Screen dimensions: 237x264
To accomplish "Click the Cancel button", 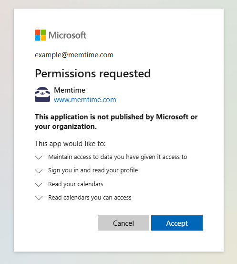I will point(124,223).
